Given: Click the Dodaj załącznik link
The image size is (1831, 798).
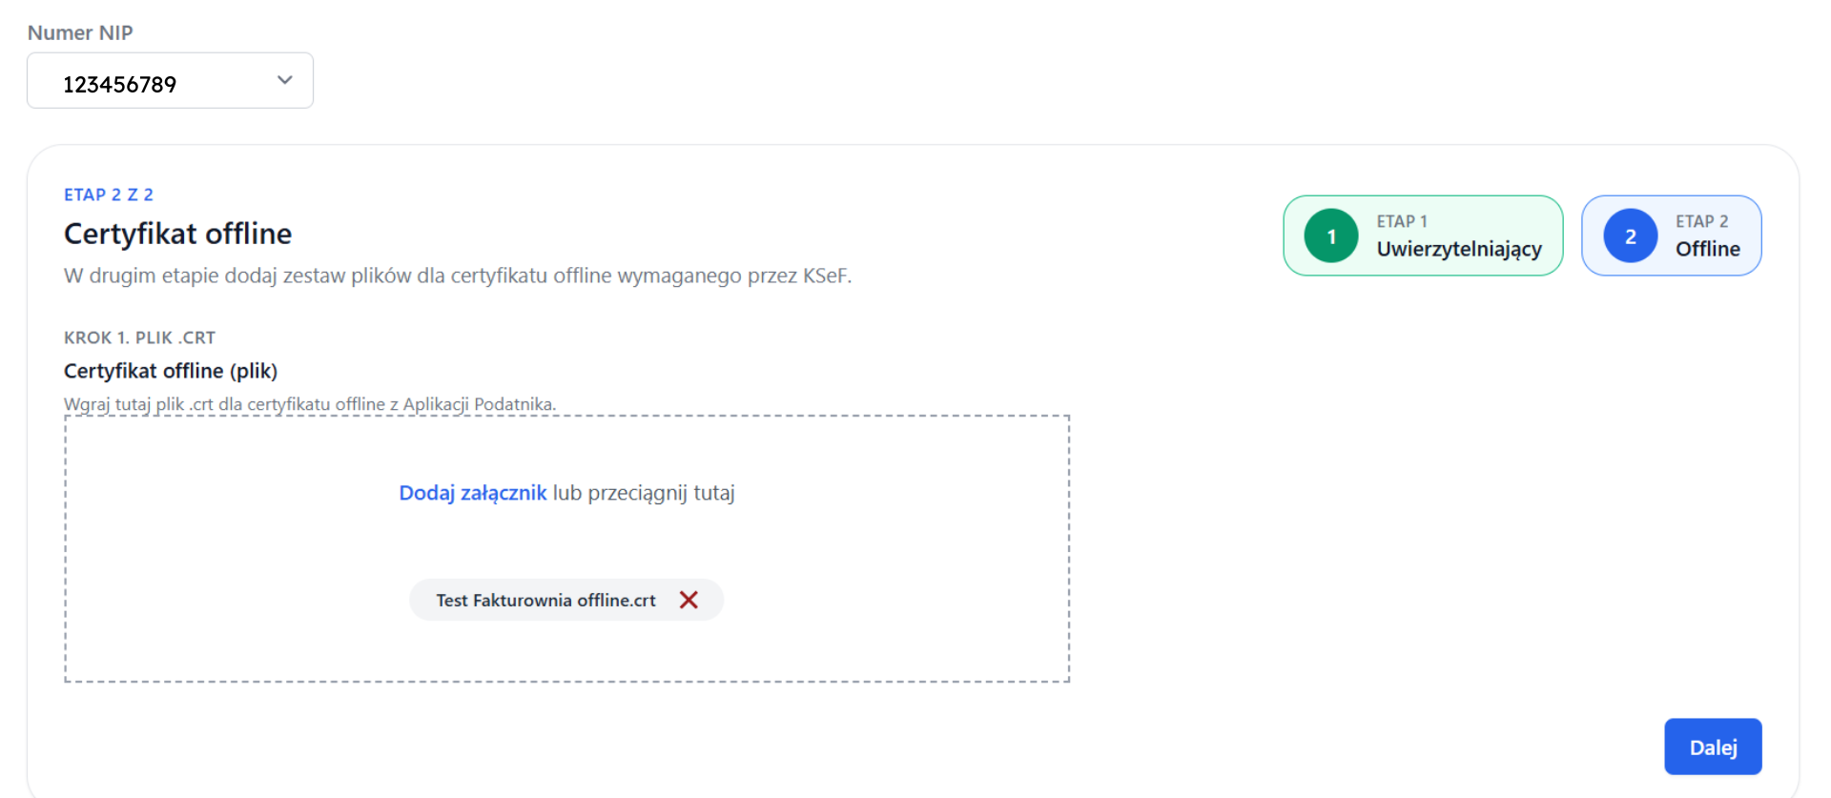Looking at the screenshot, I should tap(472, 493).
